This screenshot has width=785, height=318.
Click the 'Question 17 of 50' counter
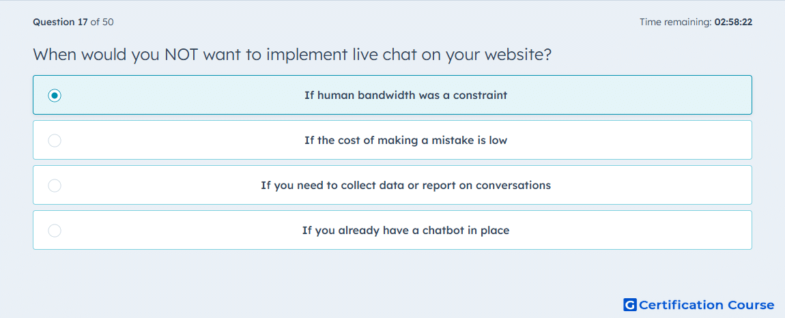pos(73,22)
